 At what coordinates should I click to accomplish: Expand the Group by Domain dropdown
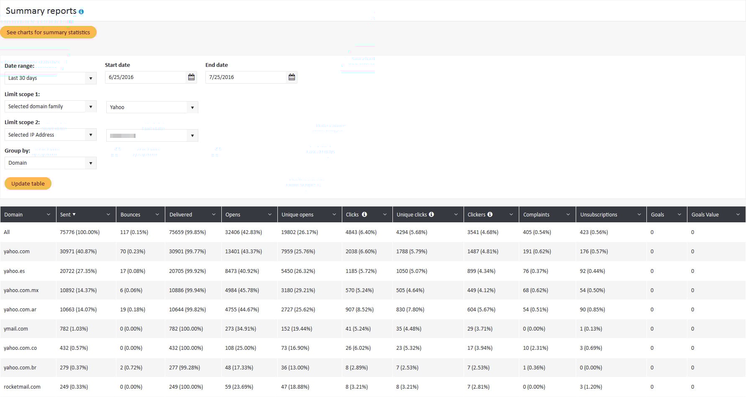point(91,163)
